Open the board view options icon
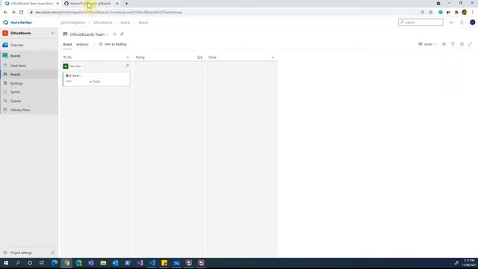478x269 pixels. (x=444, y=44)
